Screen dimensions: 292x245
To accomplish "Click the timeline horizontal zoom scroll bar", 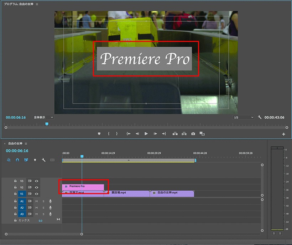I will [44, 234].
